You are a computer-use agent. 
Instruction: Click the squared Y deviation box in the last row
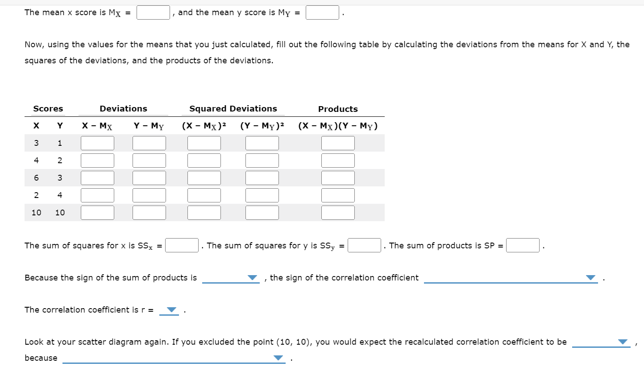click(262, 212)
